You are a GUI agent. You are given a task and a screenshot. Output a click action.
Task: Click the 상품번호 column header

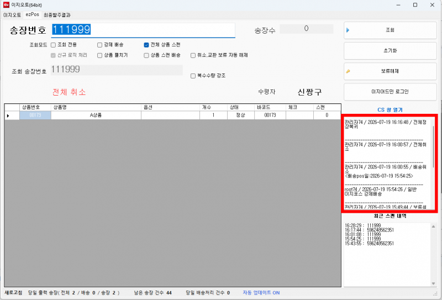click(x=35, y=107)
